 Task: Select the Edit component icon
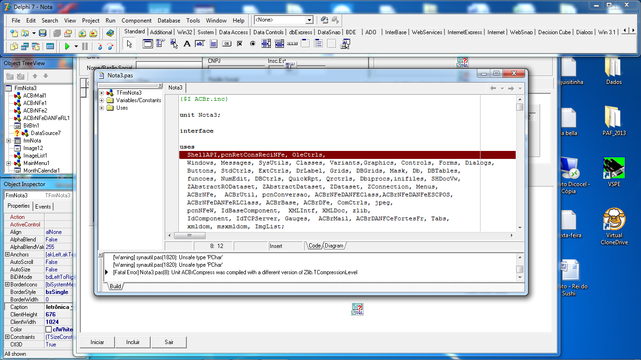coord(200,44)
